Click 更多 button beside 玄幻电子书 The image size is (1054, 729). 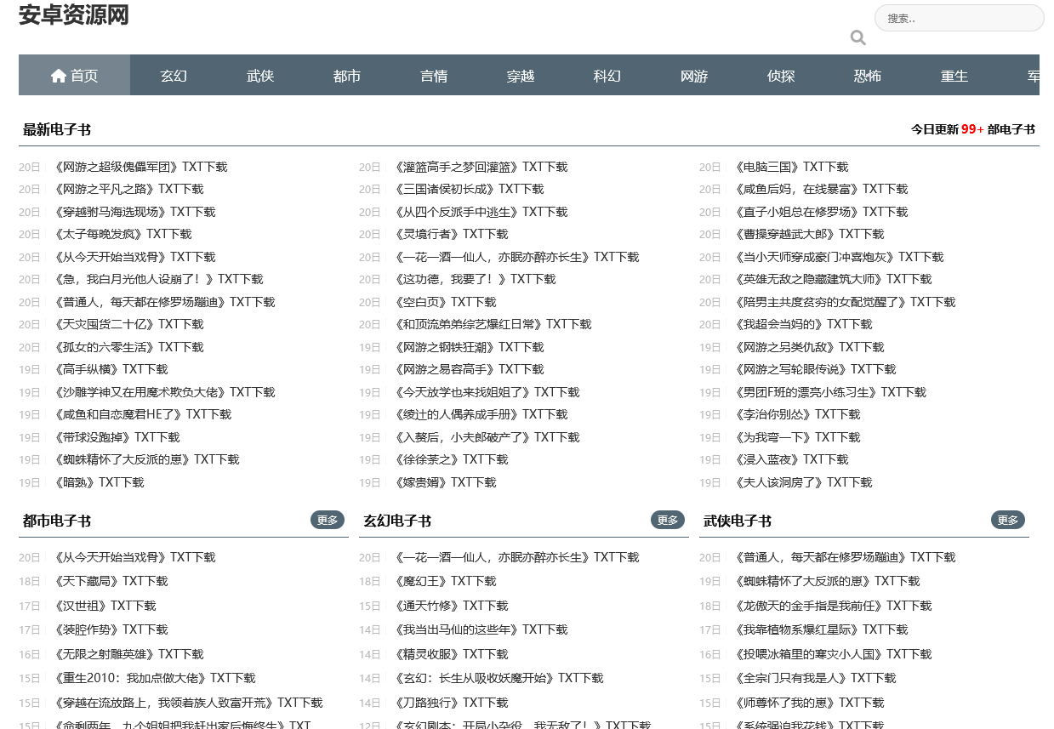[668, 520]
